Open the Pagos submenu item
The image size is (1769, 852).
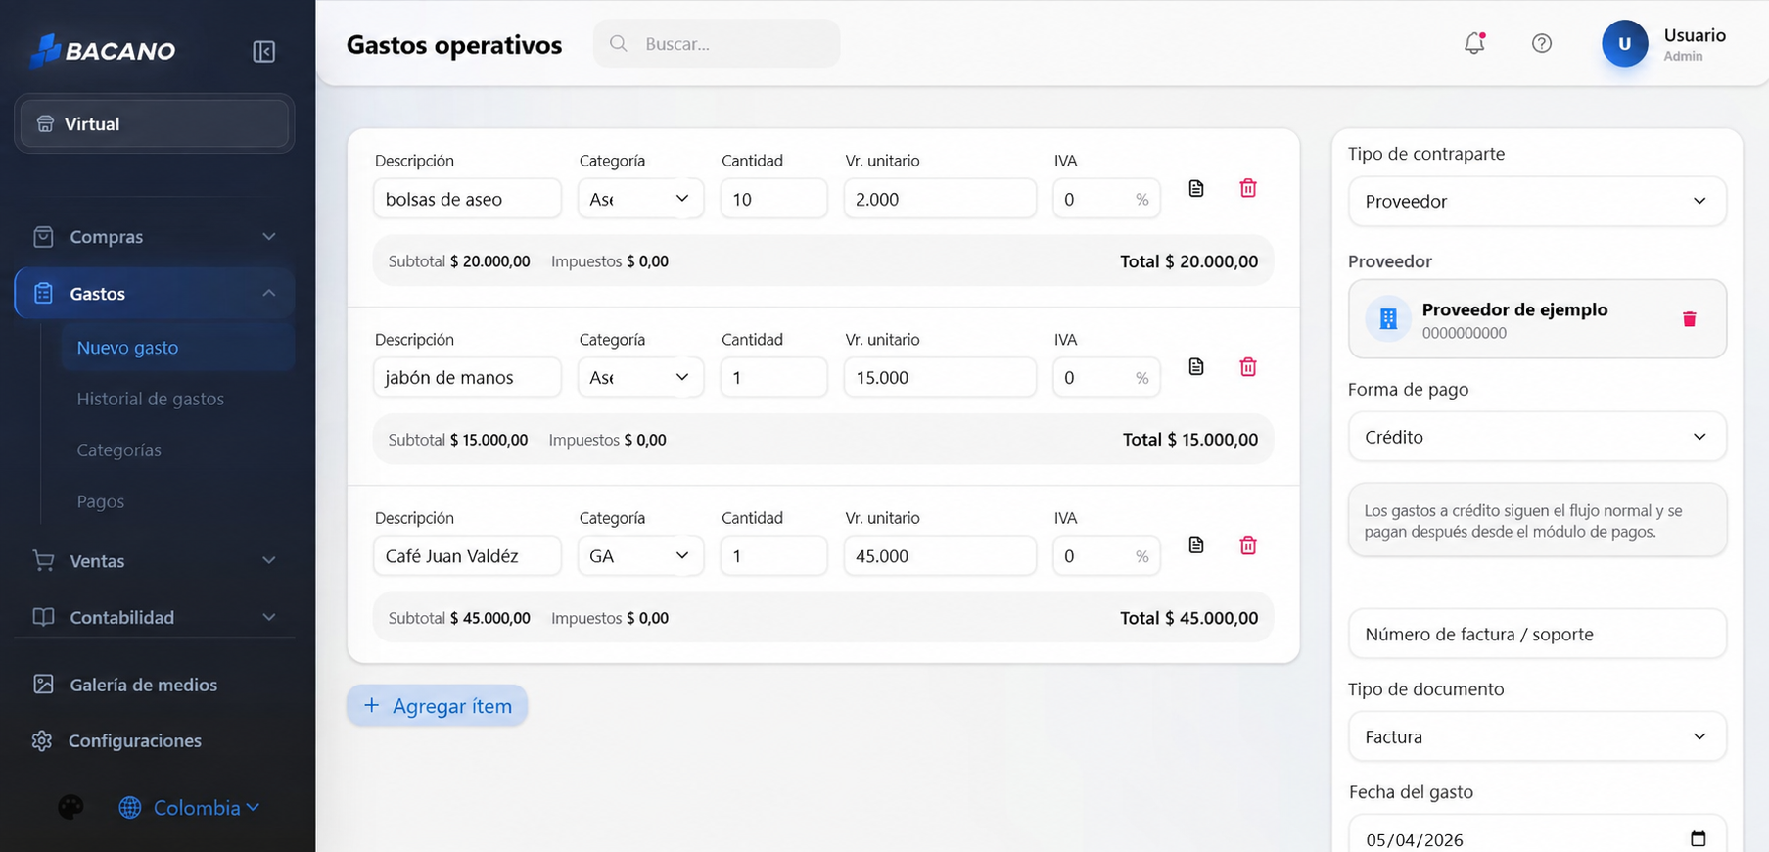coord(101,501)
